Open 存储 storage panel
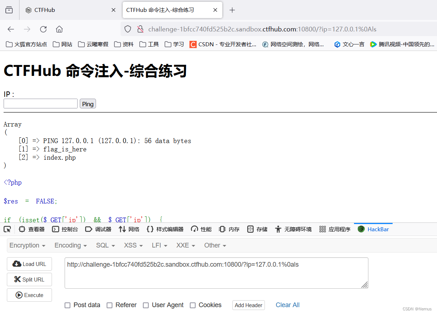 (257, 229)
